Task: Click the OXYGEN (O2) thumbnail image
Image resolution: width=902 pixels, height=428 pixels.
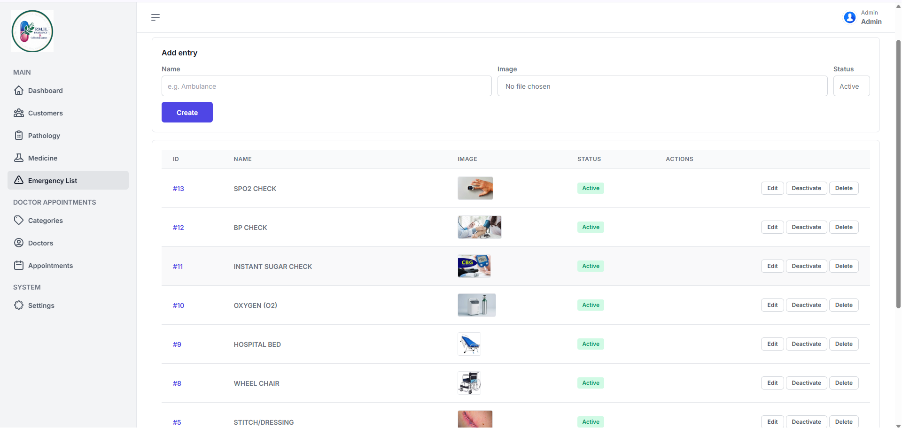Action: (477, 305)
